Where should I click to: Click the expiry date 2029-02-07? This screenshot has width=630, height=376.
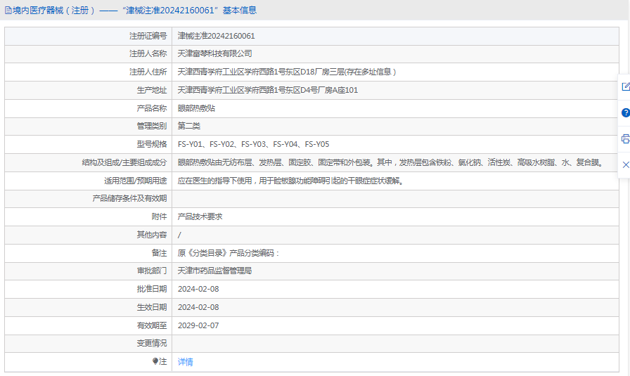[198, 325]
